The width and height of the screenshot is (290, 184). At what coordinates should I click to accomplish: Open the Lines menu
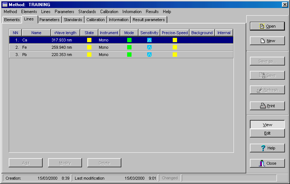tap(46, 12)
